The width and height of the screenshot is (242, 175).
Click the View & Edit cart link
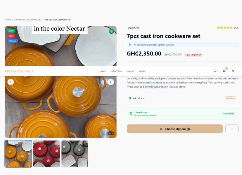[228, 113]
